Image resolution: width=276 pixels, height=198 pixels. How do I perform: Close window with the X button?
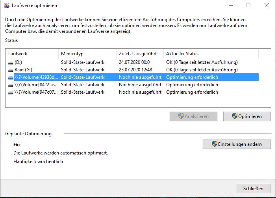click(267, 5)
